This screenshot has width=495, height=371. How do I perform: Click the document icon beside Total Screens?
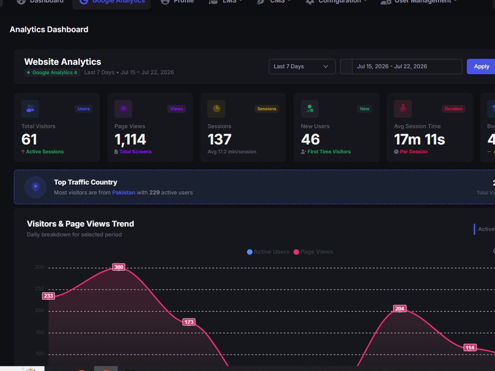click(116, 152)
